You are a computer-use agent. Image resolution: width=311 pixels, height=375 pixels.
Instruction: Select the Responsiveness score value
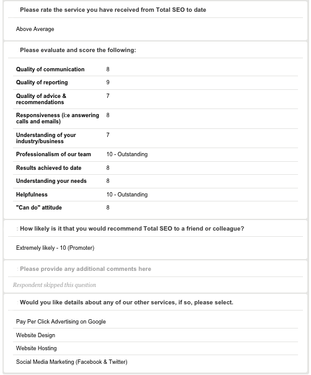108,115
